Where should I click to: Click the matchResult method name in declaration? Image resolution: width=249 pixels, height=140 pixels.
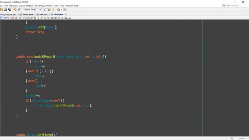point(44,56)
